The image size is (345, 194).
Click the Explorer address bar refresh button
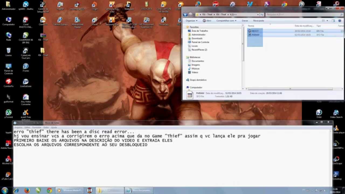point(262,15)
